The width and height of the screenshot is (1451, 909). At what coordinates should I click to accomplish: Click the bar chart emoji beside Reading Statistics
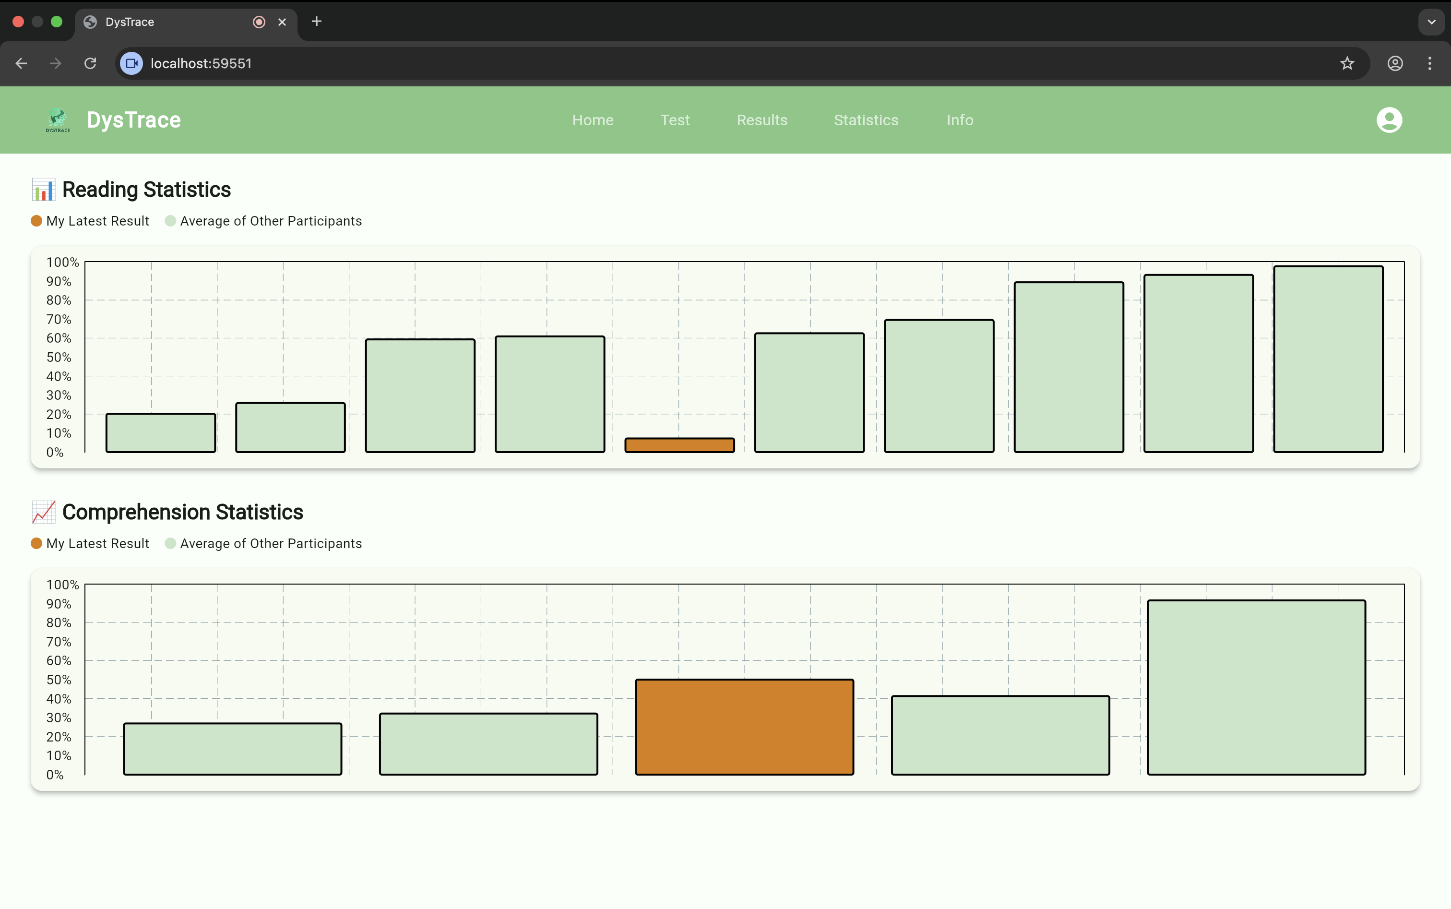pos(43,190)
